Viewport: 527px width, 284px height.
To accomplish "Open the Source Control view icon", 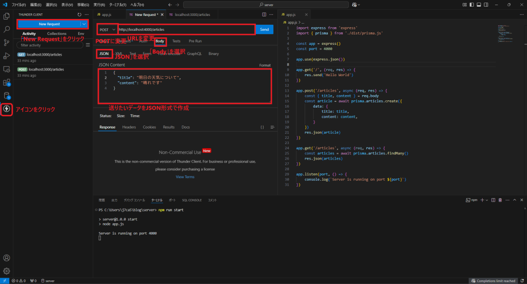I will [7, 43].
